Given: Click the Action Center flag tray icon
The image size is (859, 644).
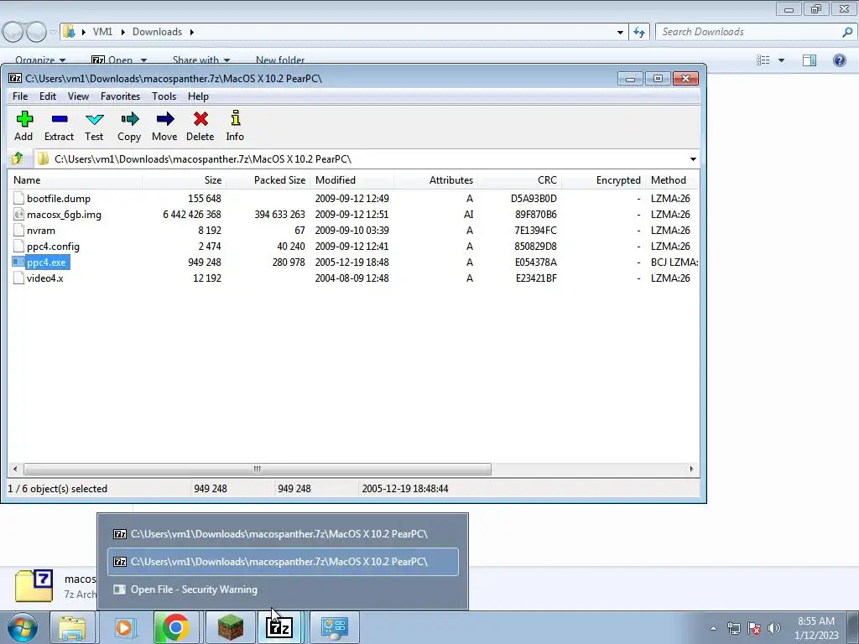Looking at the screenshot, I should [754, 627].
